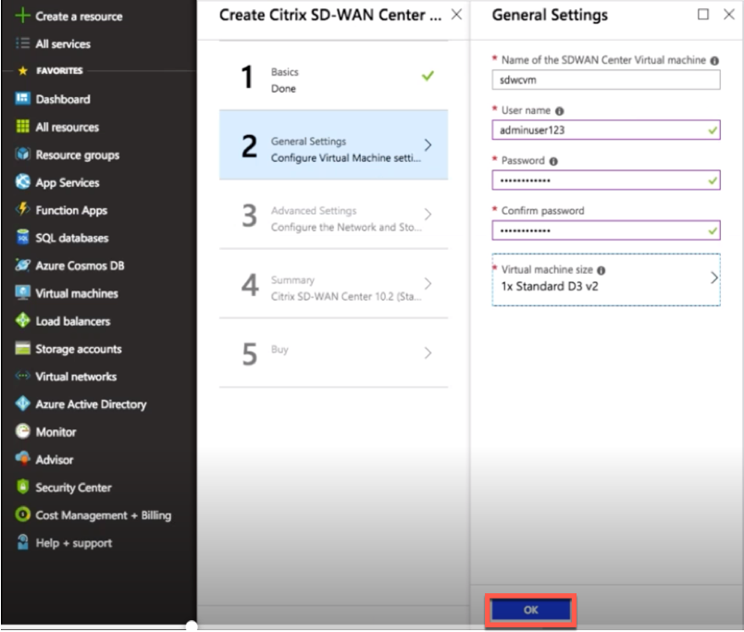
Task: Click the User name info icon
Action: [x=560, y=111]
